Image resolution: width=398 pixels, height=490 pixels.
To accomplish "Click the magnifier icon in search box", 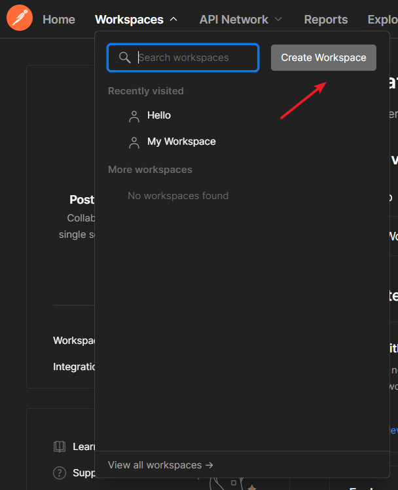I will pyautogui.click(x=124, y=58).
